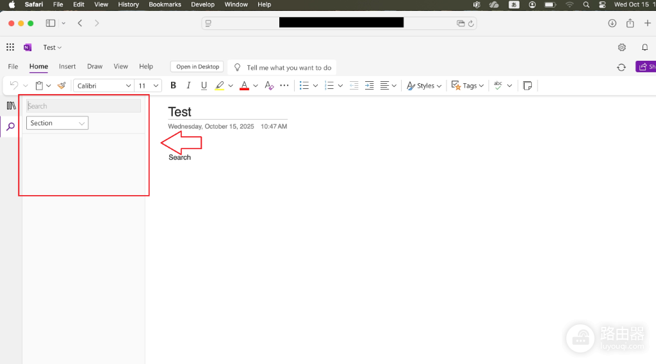The width and height of the screenshot is (656, 364).
Task: Open the Section search scope dropdown
Action: pos(57,123)
